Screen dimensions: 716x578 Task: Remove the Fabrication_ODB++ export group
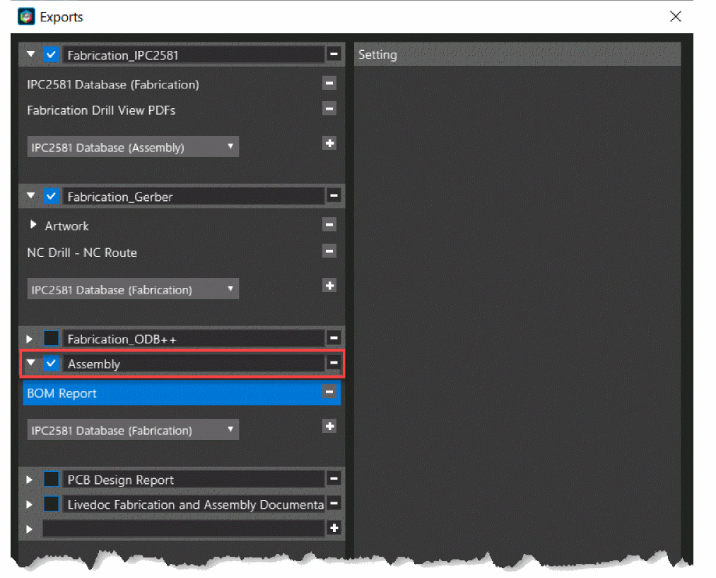click(334, 338)
